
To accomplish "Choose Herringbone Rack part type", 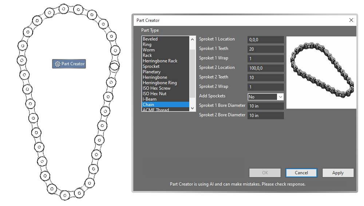I will (166, 61).
